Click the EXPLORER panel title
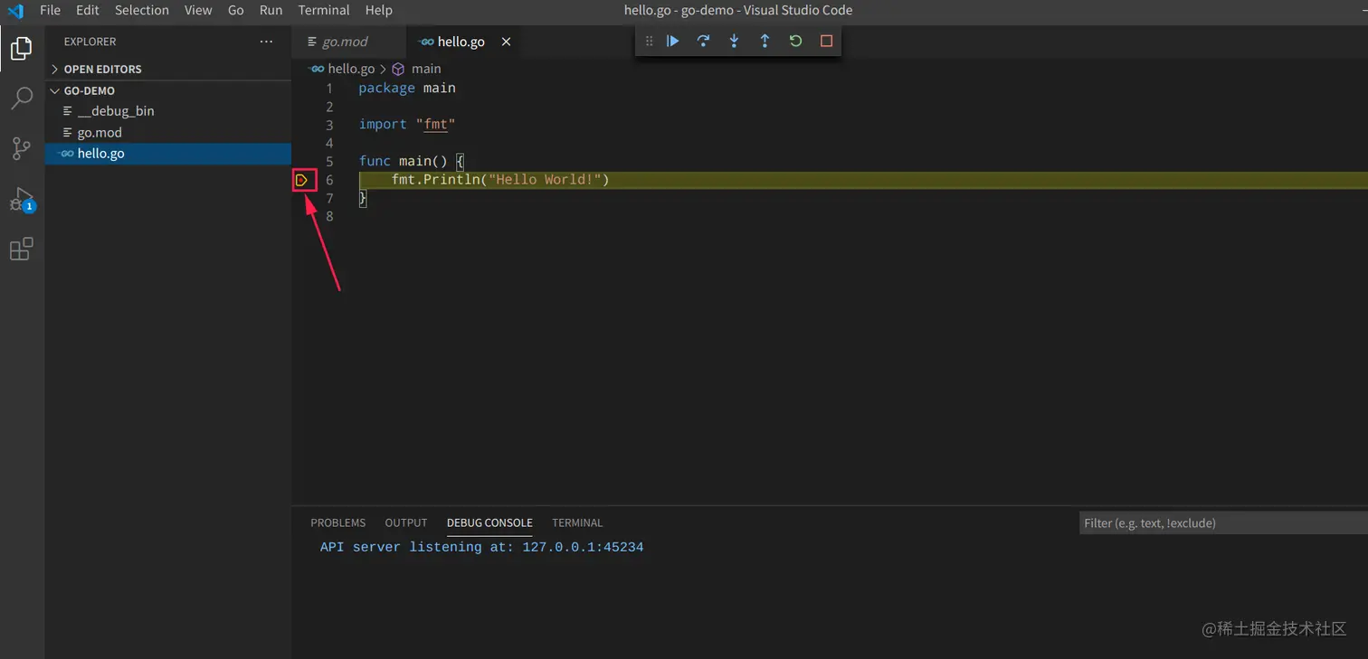Screen dimensions: 1368x659 point(90,42)
